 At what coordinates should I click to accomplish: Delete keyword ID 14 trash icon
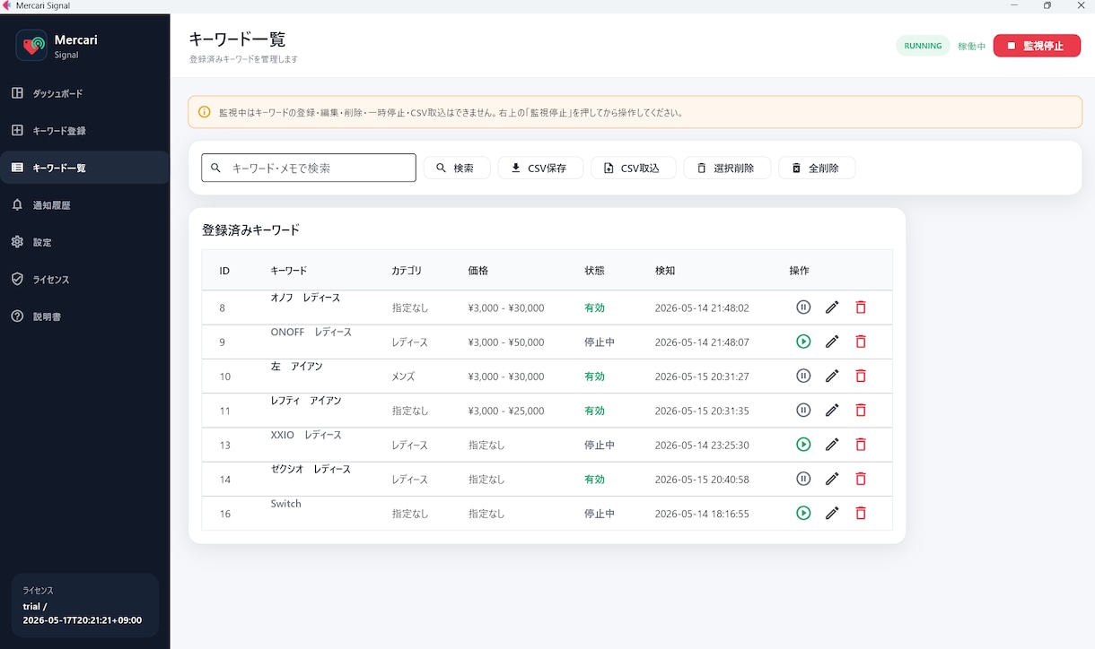pos(861,479)
